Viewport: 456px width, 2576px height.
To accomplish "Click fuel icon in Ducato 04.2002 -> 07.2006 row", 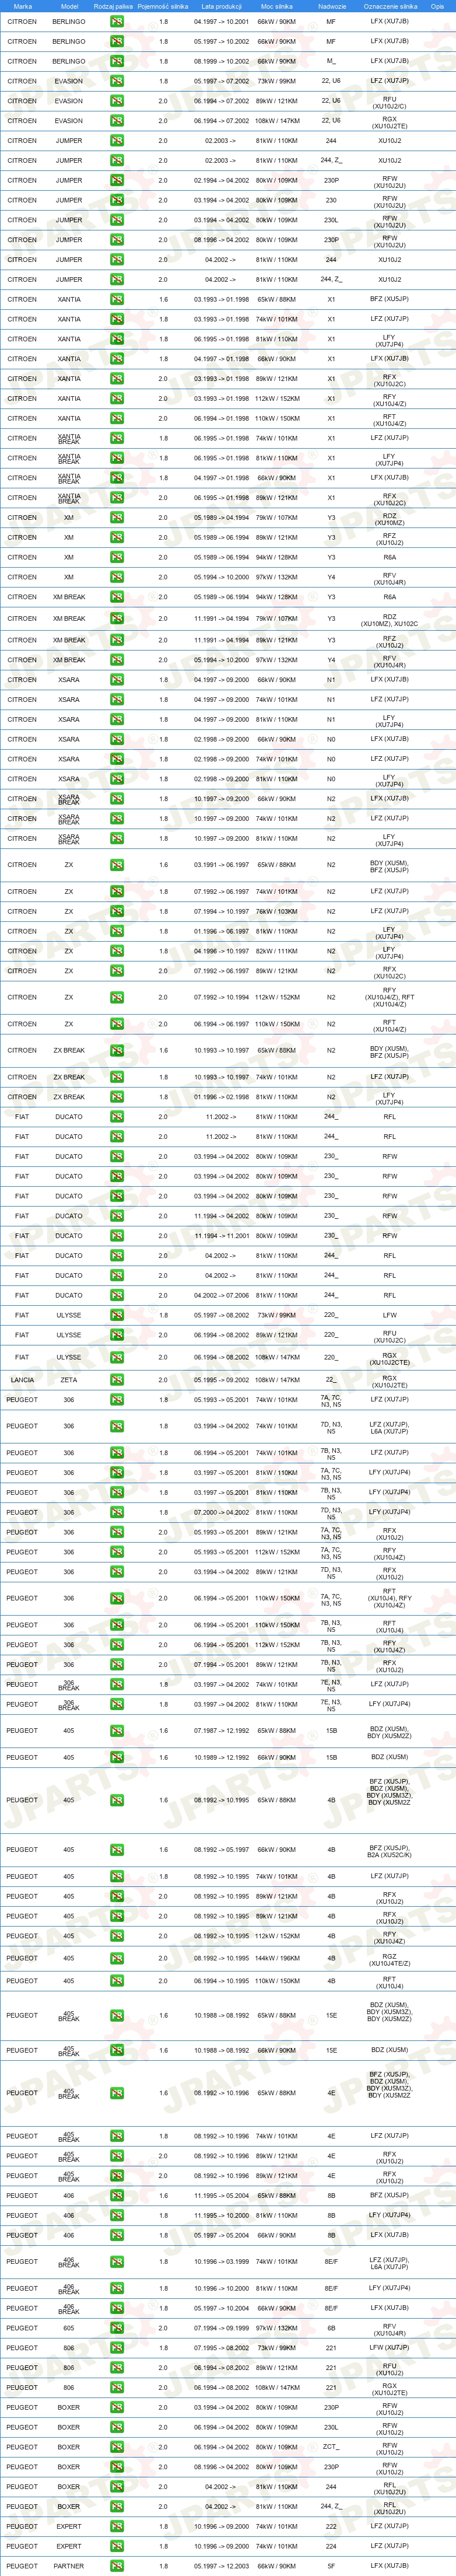I will point(117,1295).
